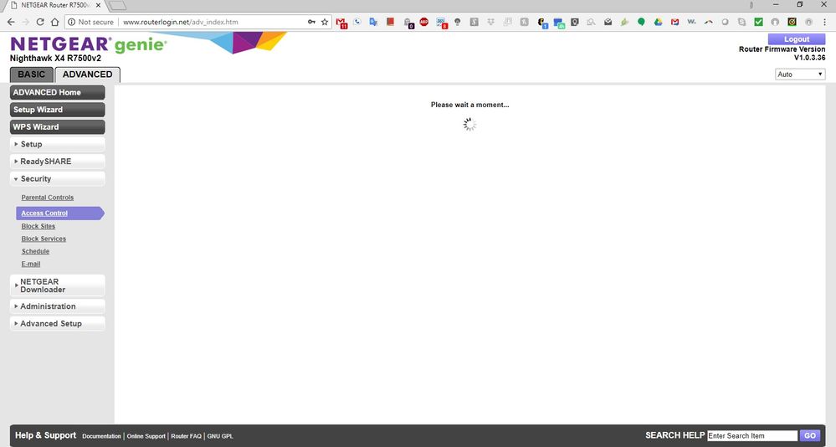Launch the WPS Wizard

click(x=57, y=126)
